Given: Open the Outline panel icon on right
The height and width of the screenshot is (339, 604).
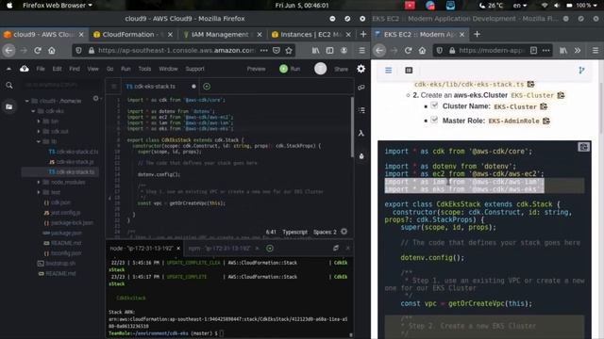Looking at the screenshot, I should [x=361, y=110].
